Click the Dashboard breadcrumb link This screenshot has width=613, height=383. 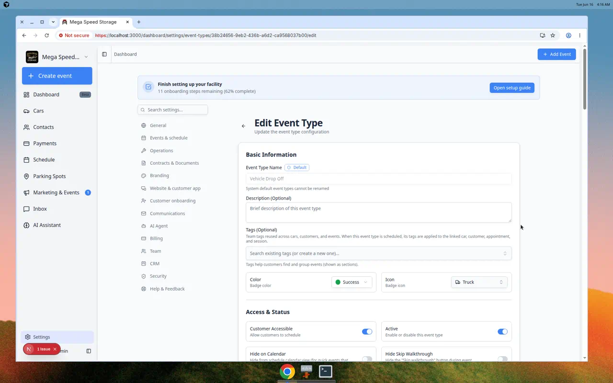pyautogui.click(x=125, y=55)
